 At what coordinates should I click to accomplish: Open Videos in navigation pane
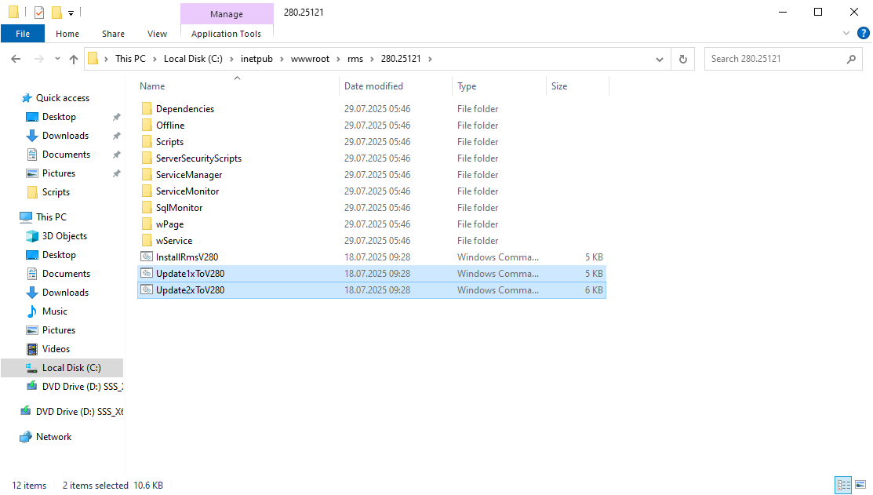(x=56, y=349)
